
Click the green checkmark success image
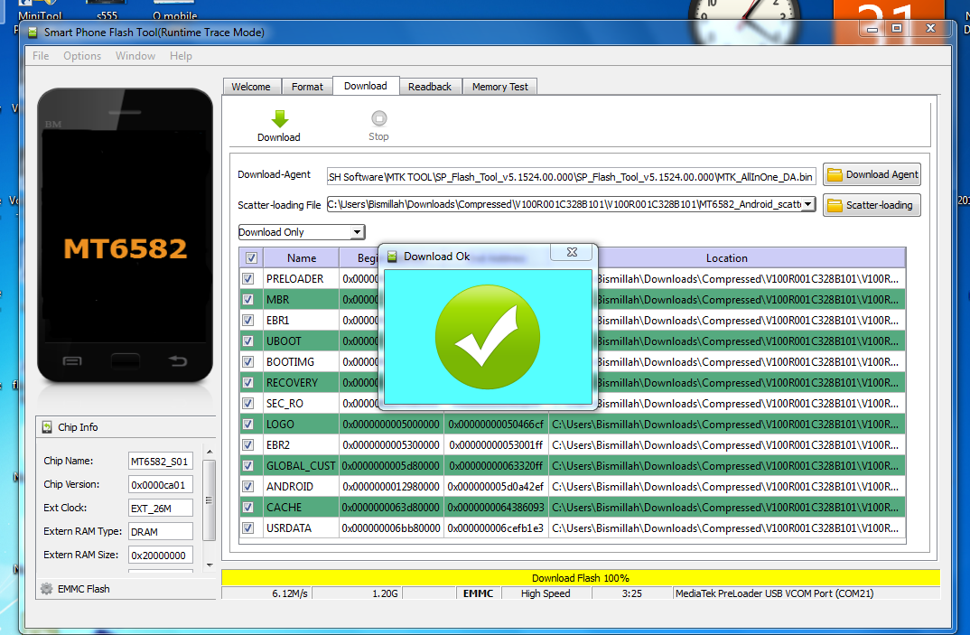pyautogui.click(x=488, y=337)
